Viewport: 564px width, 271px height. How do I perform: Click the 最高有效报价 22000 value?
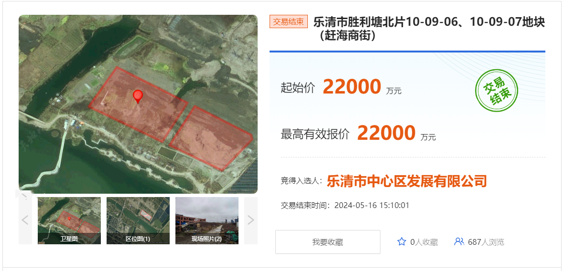point(386,133)
